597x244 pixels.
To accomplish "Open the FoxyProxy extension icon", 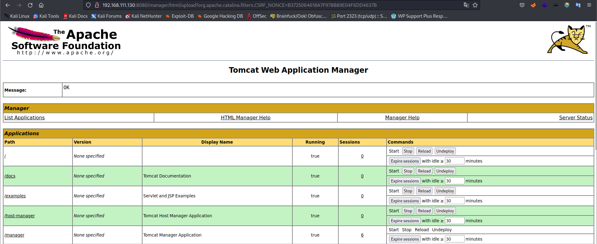I will pyautogui.click(x=533, y=5).
